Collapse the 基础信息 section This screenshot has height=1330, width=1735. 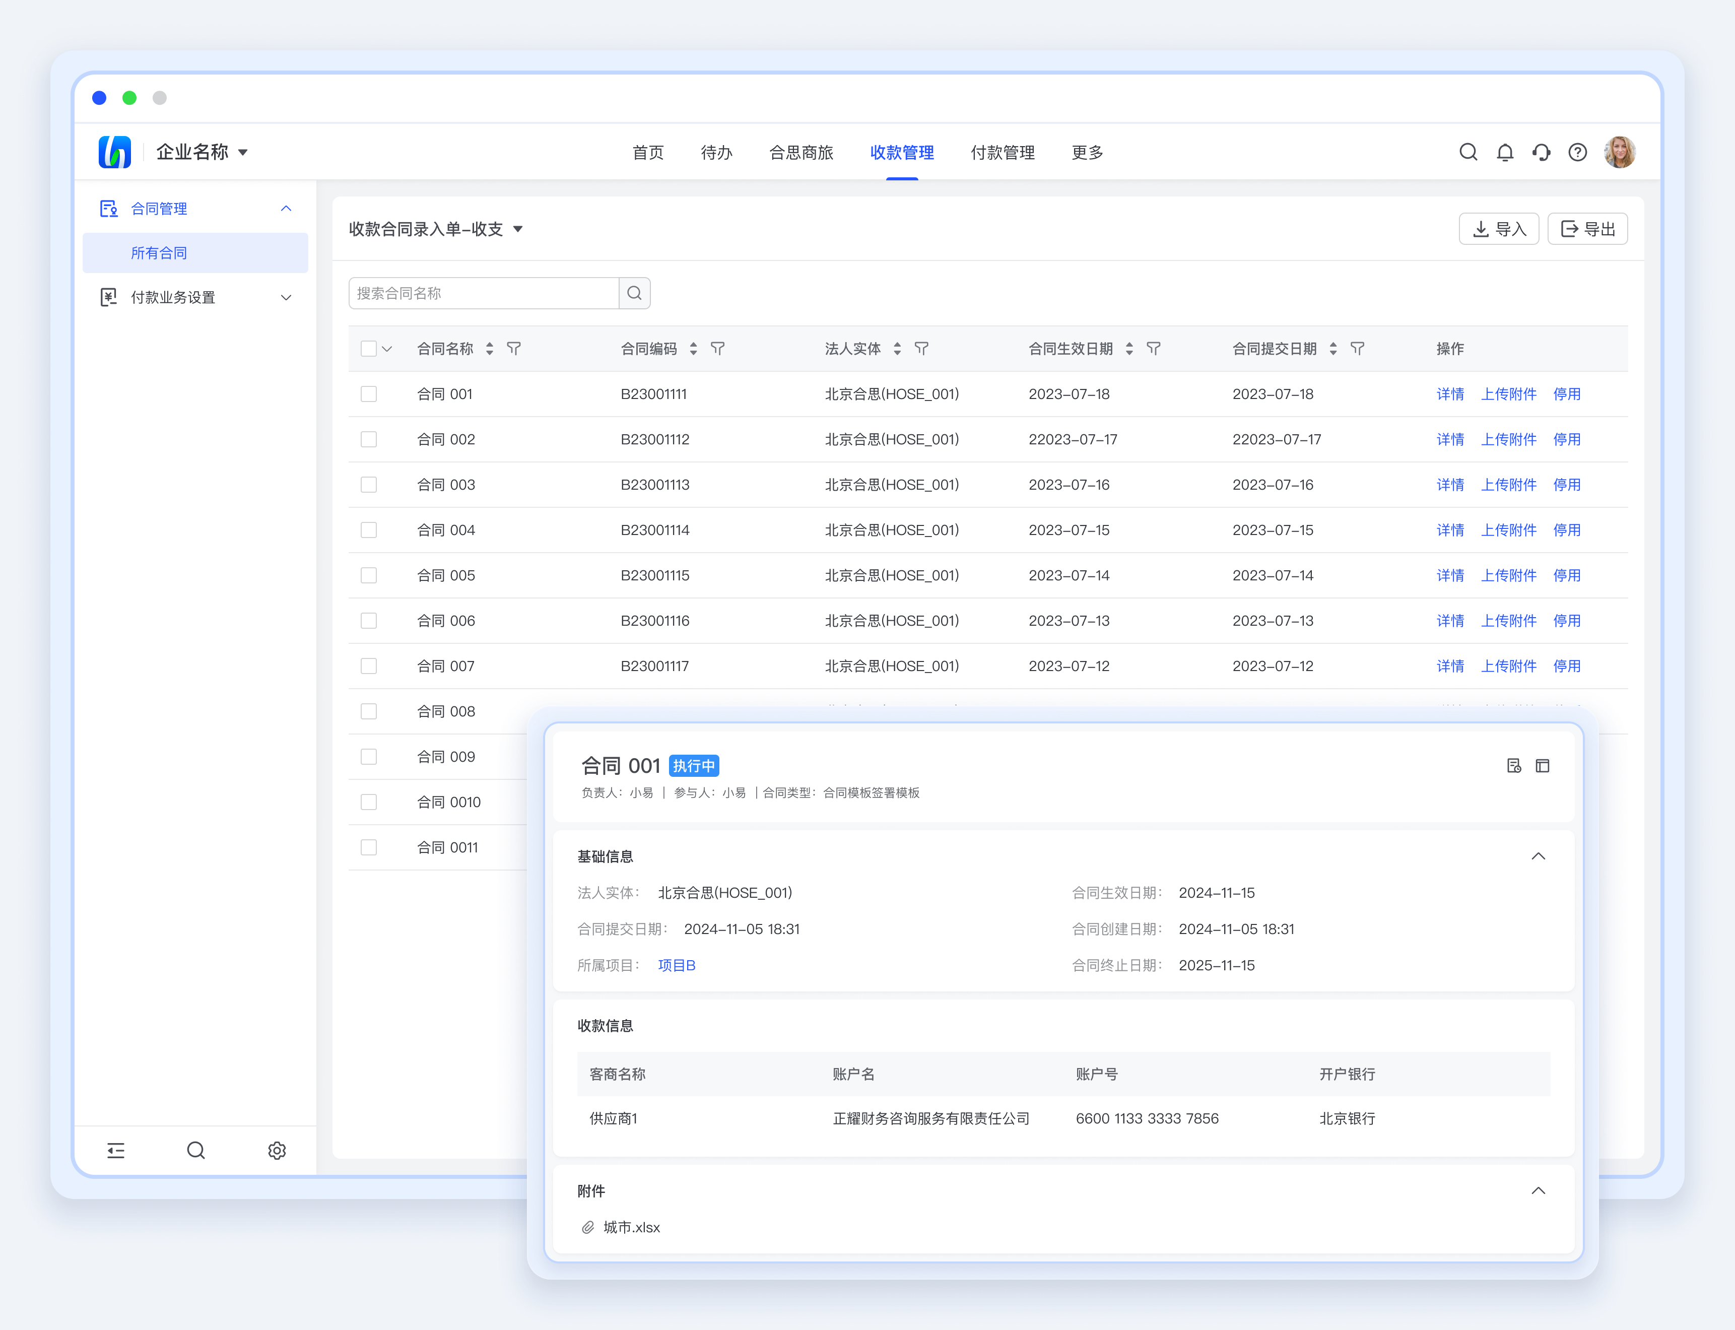pyautogui.click(x=1538, y=856)
